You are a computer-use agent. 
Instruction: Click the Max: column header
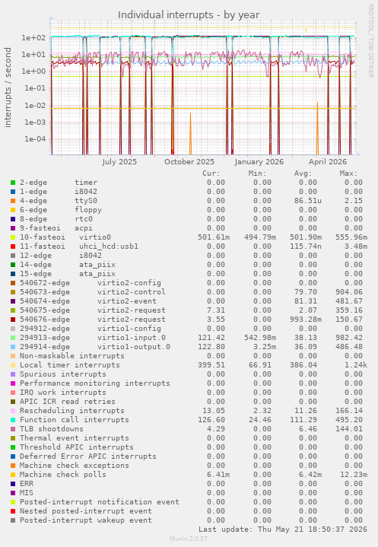(x=348, y=173)
